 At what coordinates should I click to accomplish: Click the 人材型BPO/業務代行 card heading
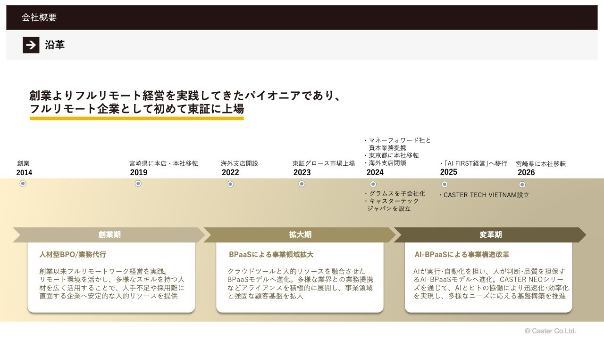(x=73, y=254)
